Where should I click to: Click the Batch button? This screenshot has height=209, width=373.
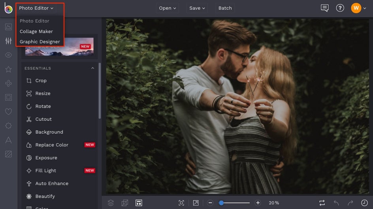tap(225, 8)
